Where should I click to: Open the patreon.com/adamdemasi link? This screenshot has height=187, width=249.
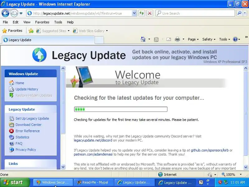[93, 154]
